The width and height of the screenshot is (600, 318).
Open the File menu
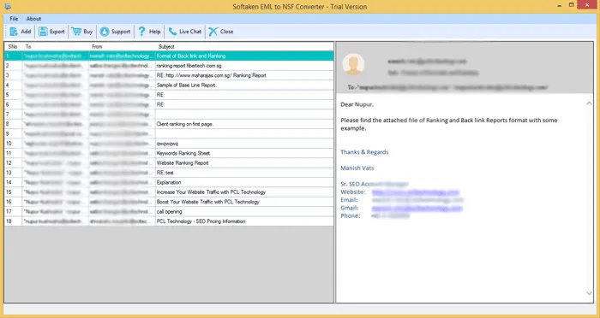coord(14,19)
